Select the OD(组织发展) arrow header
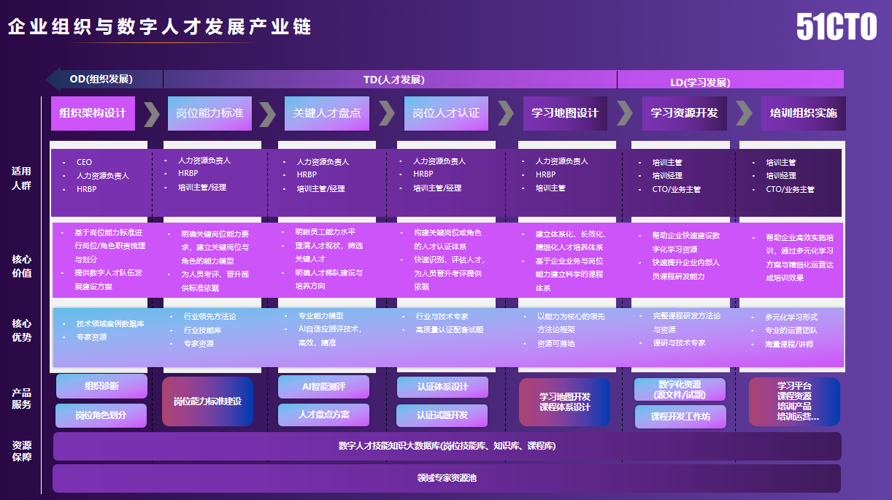This screenshot has width=892, height=500. tap(104, 80)
